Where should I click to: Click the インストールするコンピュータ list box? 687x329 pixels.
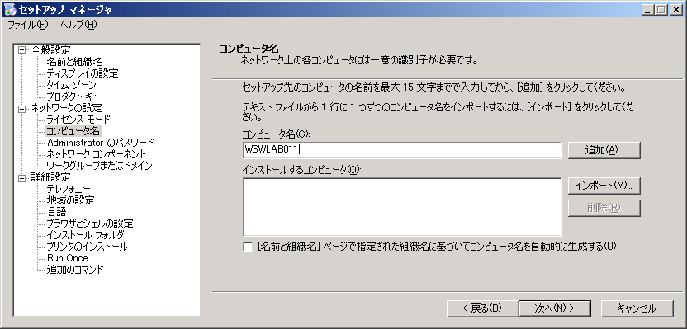(x=402, y=207)
